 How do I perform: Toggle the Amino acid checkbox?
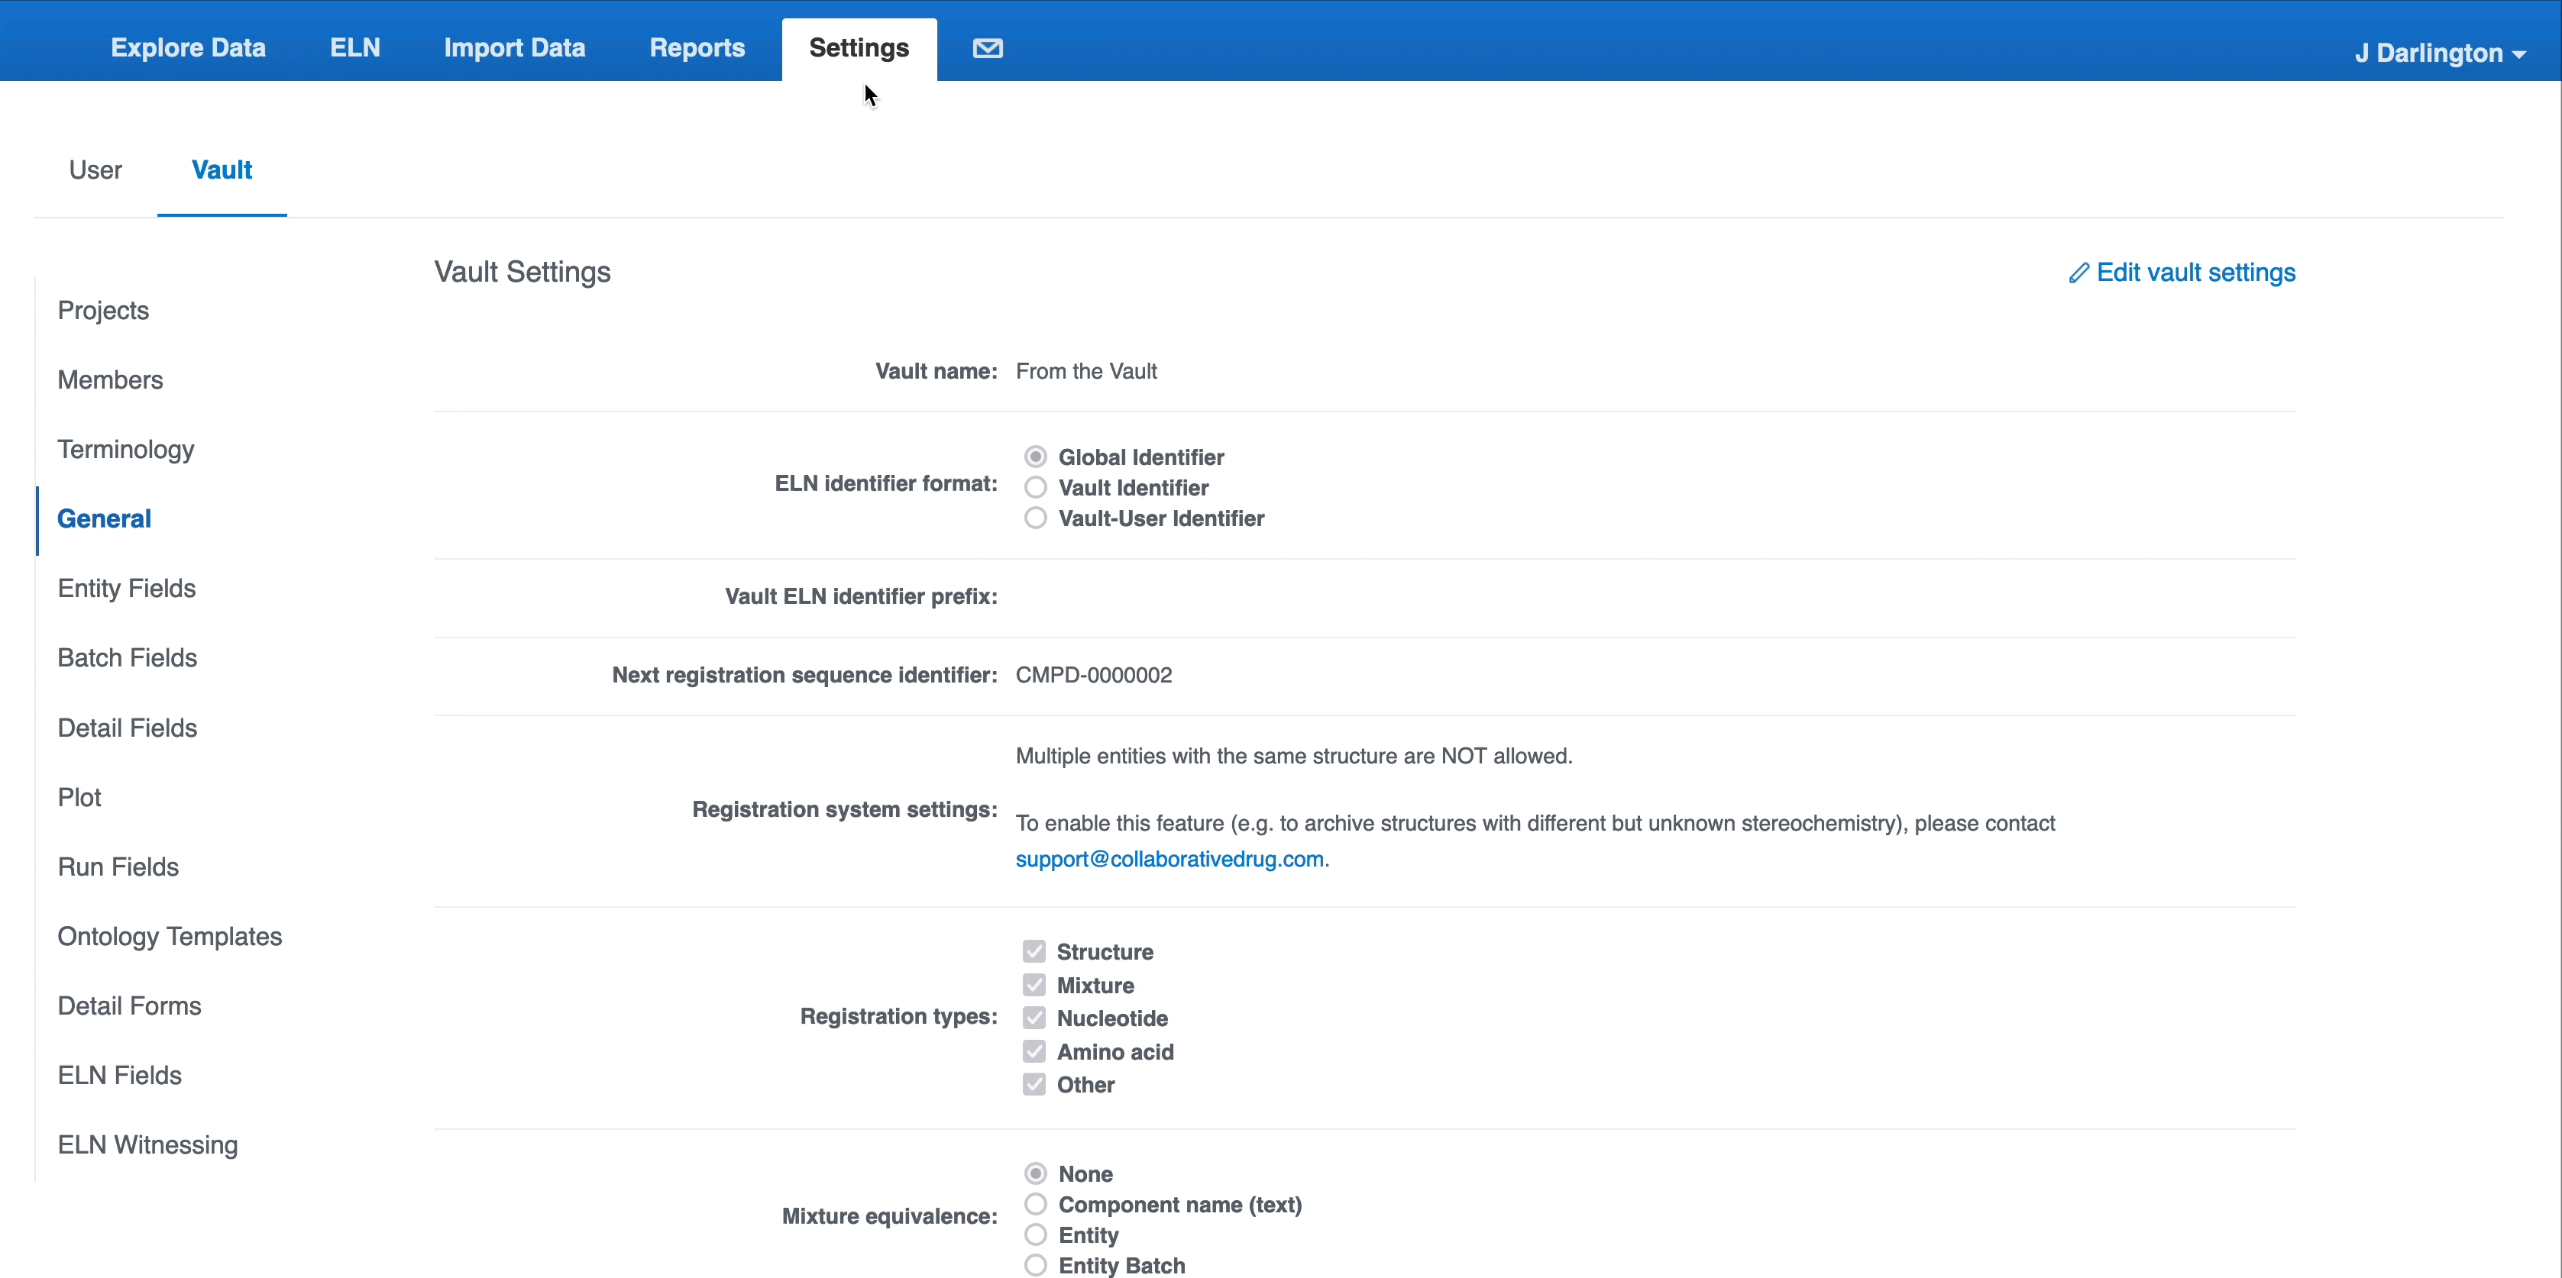[1034, 1051]
